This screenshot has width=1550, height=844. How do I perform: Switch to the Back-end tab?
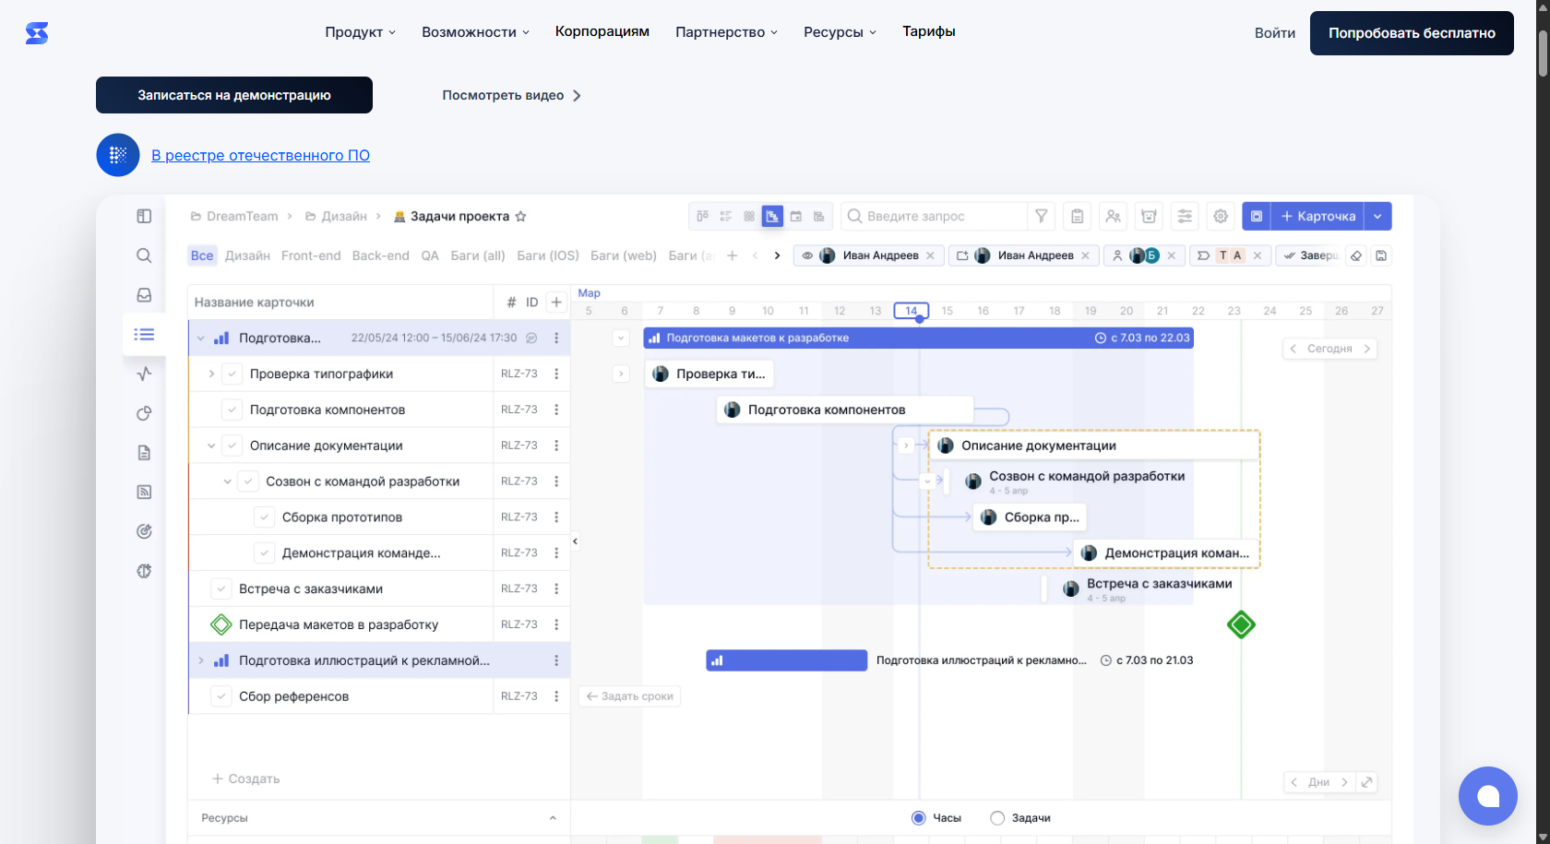click(x=380, y=256)
